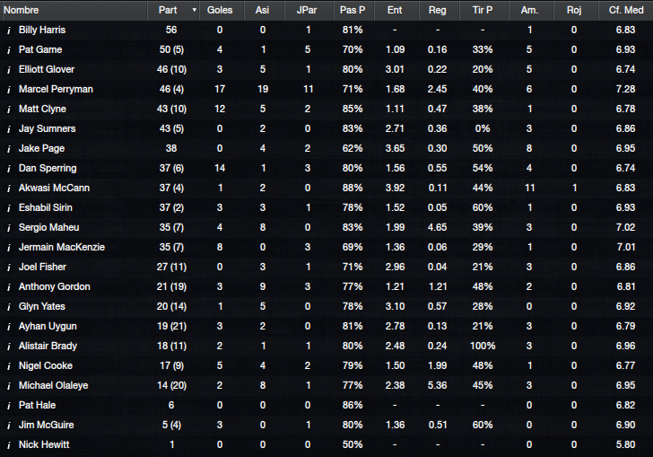Click the info icon by Akwasi McCann
Screen dimensions: 653x457
tap(9, 189)
